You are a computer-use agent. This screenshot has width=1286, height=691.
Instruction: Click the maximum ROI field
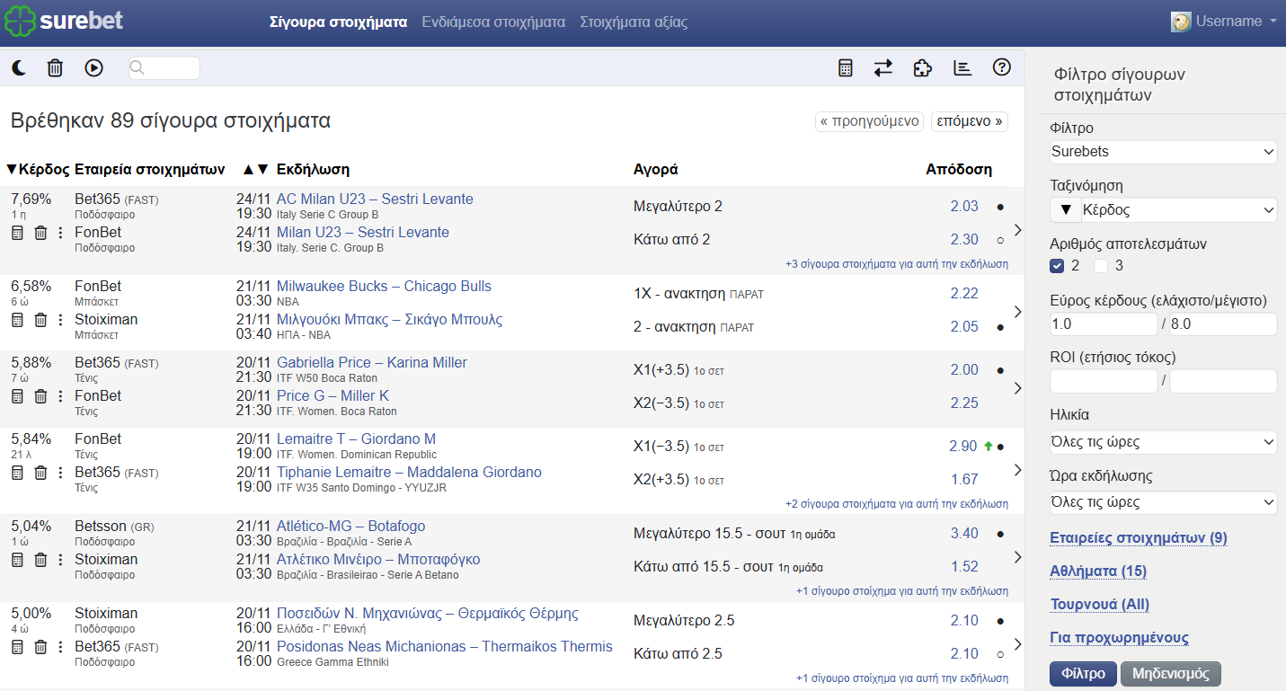point(1223,381)
